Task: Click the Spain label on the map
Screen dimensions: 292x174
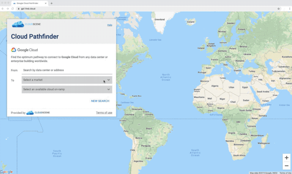Action: [208, 68]
